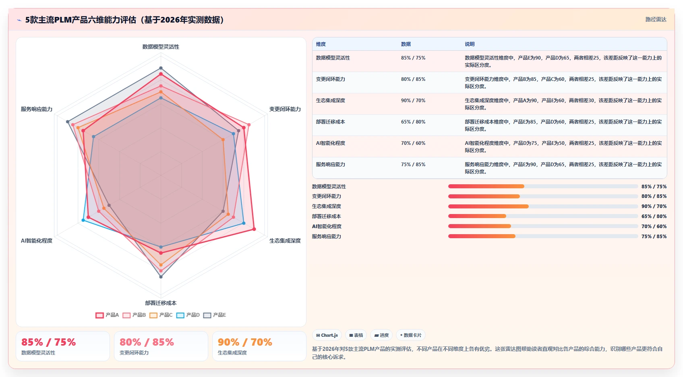Click table cell 服务响应能力 in 维度 column
The width and height of the screenshot is (683, 377).
[x=331, y=165]
